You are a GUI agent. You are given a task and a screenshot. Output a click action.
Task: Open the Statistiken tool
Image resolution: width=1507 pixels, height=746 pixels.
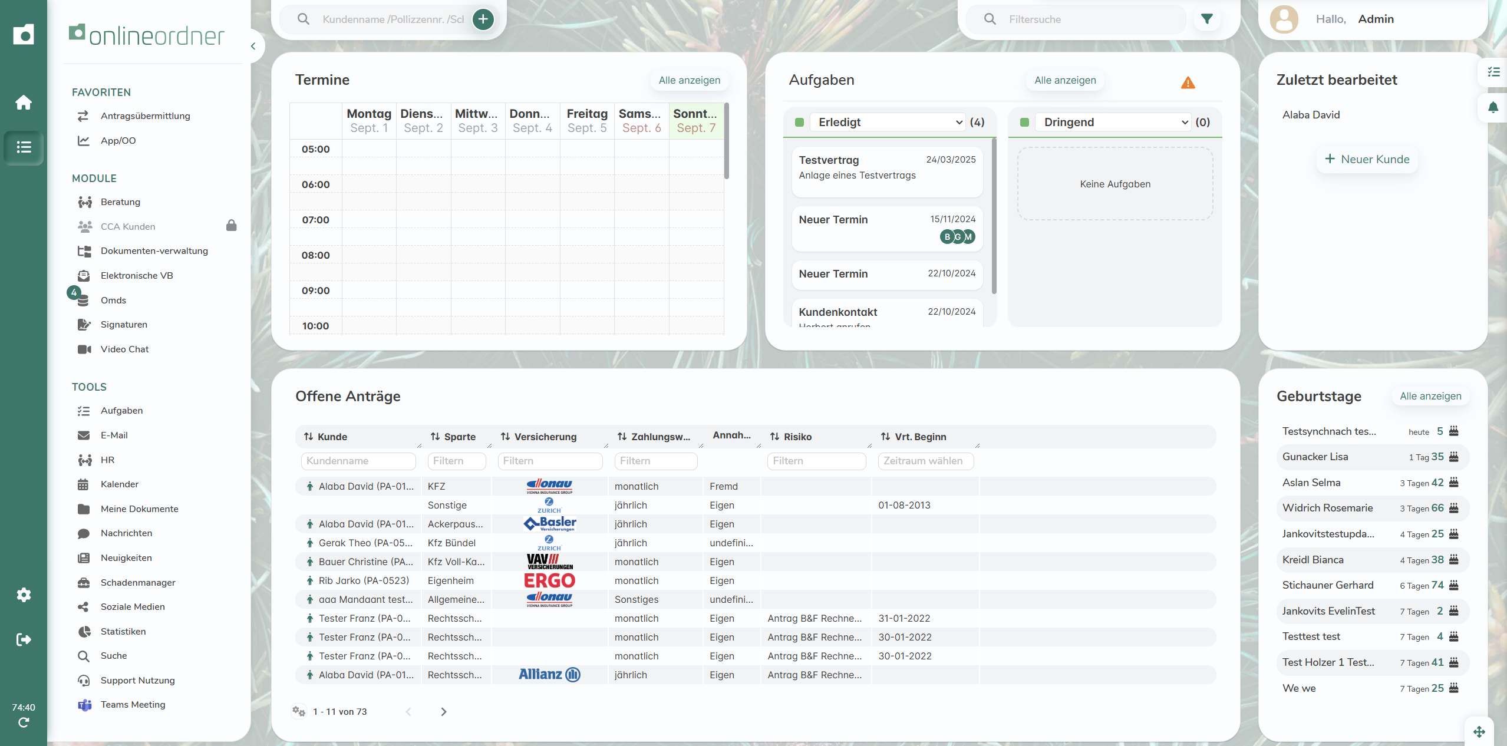point(123,631)
